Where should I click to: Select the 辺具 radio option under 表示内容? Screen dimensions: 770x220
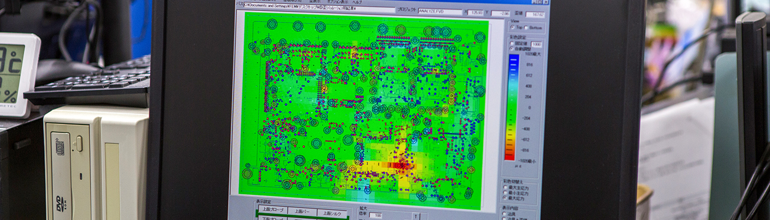504,213
